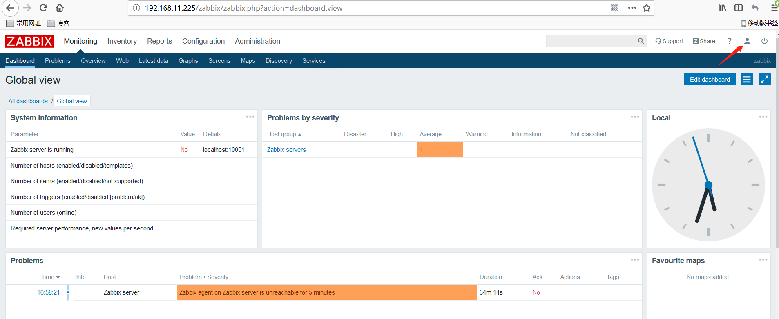This screenshot has height=319, width=779.
Task: Switch to the Services submenu tab
Action: [x=314, y=61]
